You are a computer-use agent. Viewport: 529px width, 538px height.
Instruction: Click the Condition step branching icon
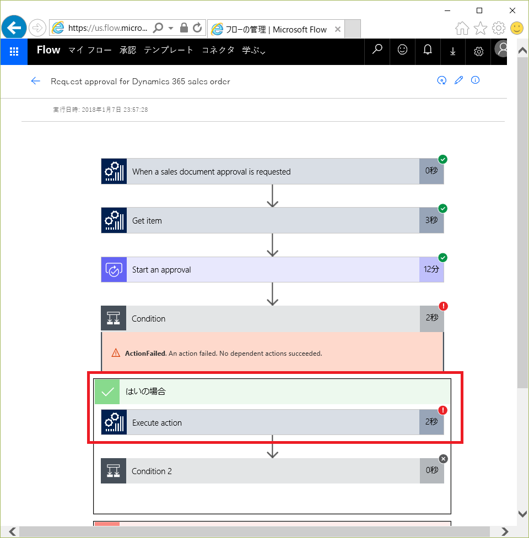114,318
